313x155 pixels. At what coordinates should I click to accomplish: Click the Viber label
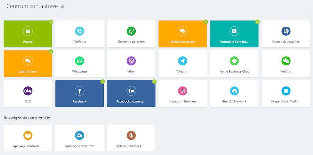click(131, 72)
